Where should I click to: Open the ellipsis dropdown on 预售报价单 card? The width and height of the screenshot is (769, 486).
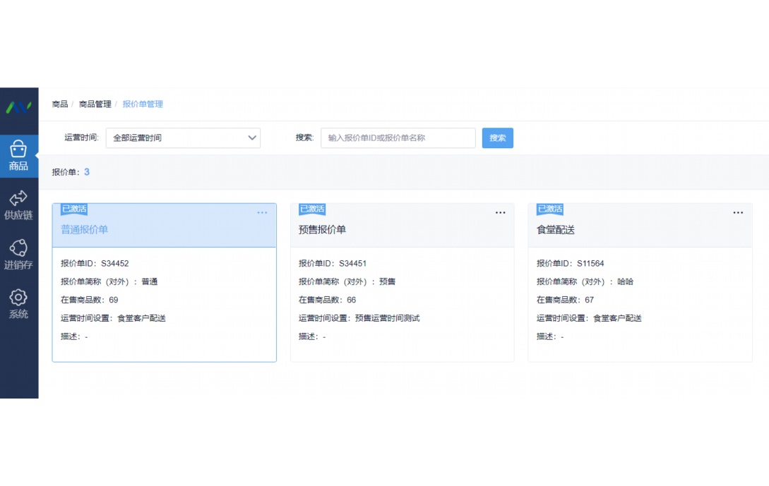[x=500, y=212]
